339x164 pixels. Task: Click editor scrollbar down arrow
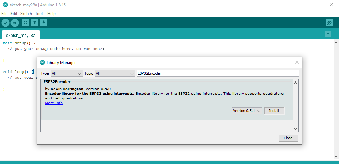336,156
